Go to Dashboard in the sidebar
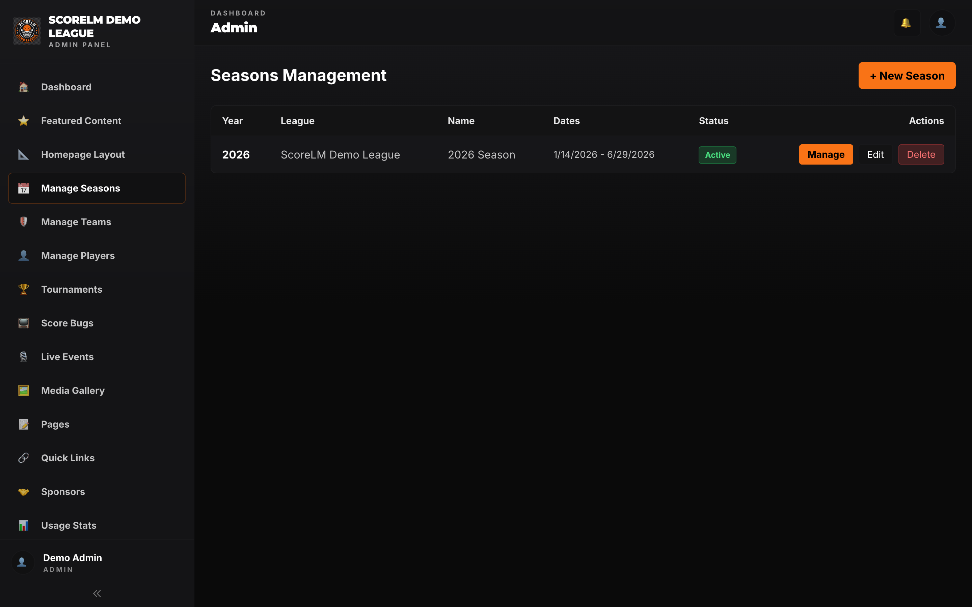972x607 pixels. 97,87
